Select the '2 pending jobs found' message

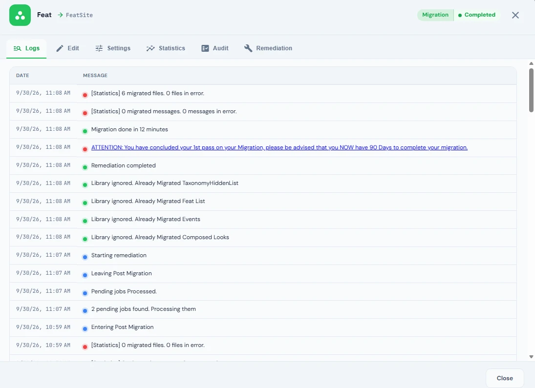pyautogui.click(x=143, y=309)
